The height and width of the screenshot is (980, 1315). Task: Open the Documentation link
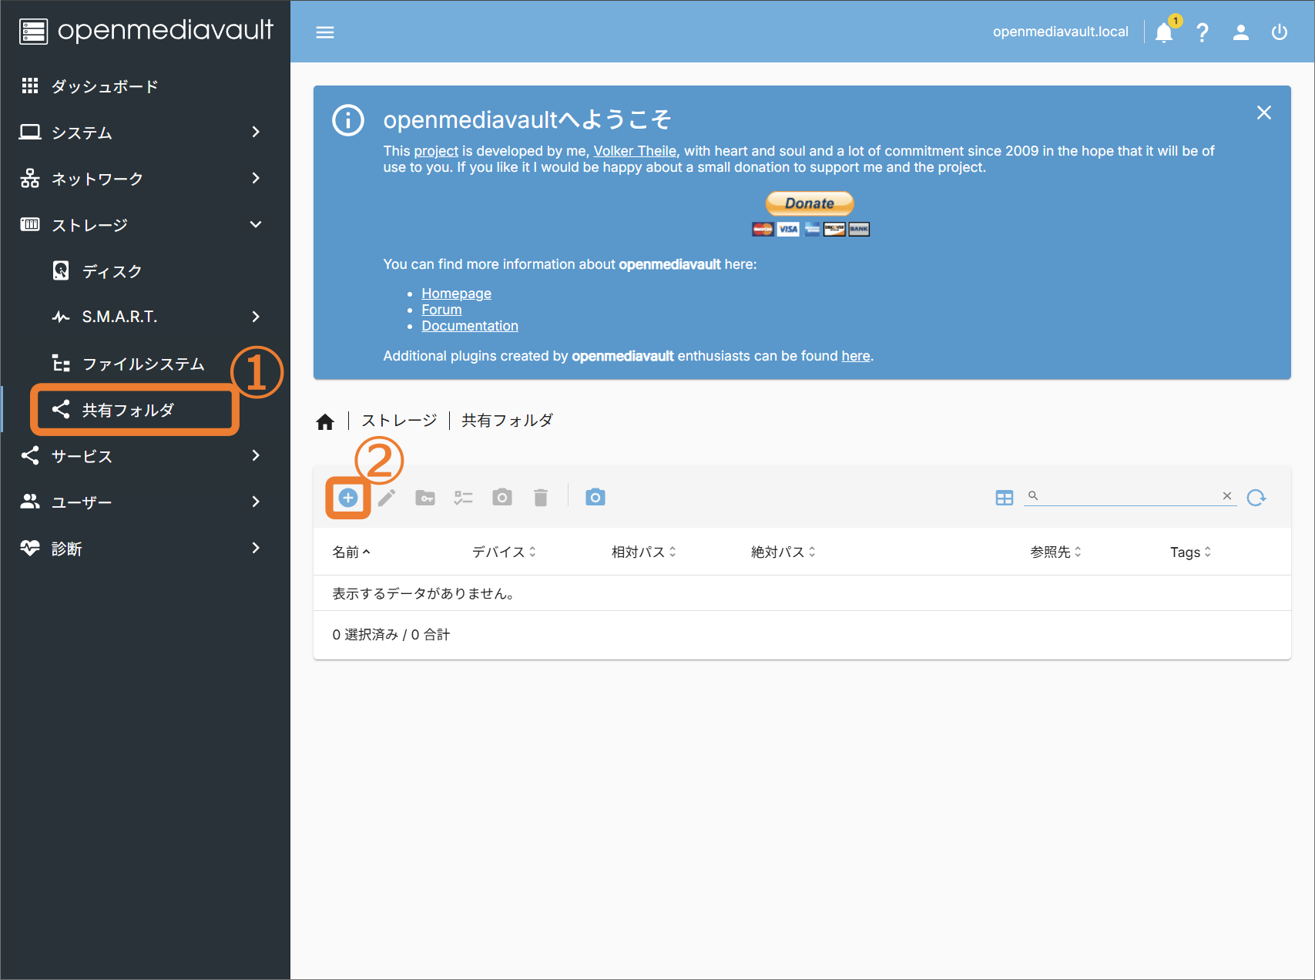click(x=470, y=326)
